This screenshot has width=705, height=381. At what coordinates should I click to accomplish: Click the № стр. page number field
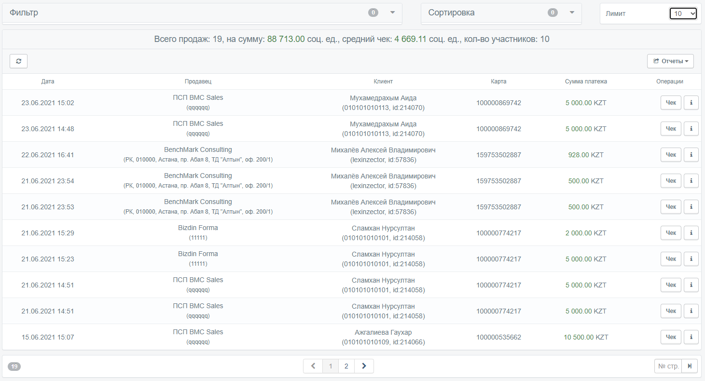point(668,366)
